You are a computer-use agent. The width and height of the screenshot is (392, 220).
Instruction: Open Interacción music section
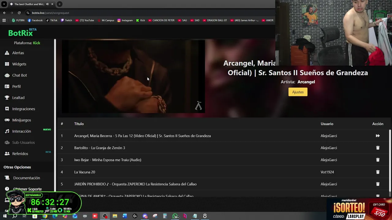(21, 131)
